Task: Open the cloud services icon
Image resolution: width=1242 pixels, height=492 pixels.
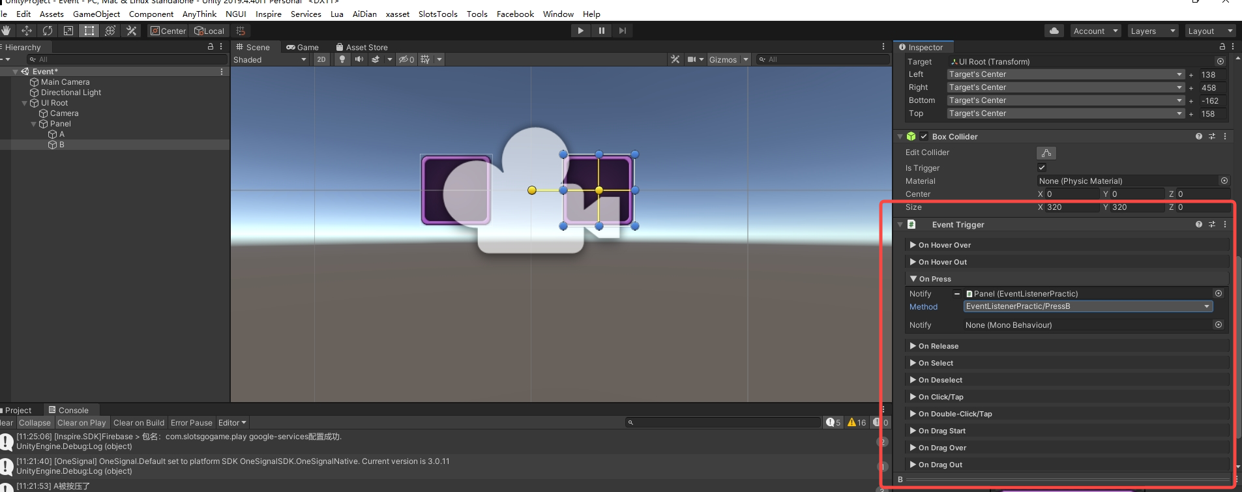Action: 1054,31
